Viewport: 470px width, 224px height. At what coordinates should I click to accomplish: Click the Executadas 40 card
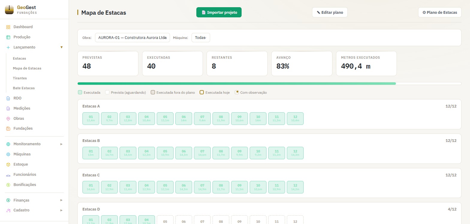(x=172, y=63)
